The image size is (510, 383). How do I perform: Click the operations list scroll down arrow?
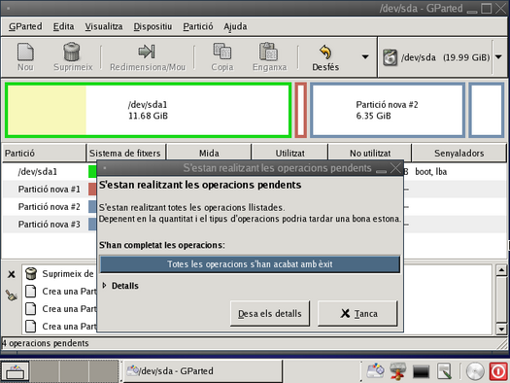click(501, 329)
